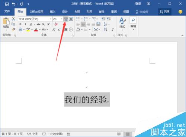This screenshot has width=186, height=137.
Task: Click the Multilevel List icon
Action: 94,19
